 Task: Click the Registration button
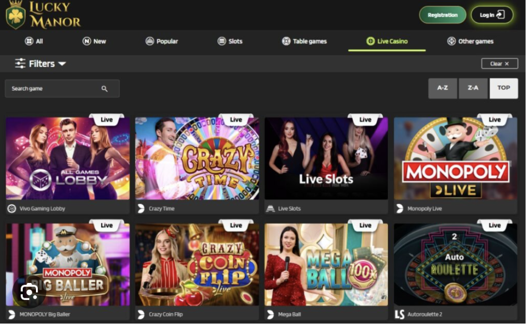click(x=442, y=15)
